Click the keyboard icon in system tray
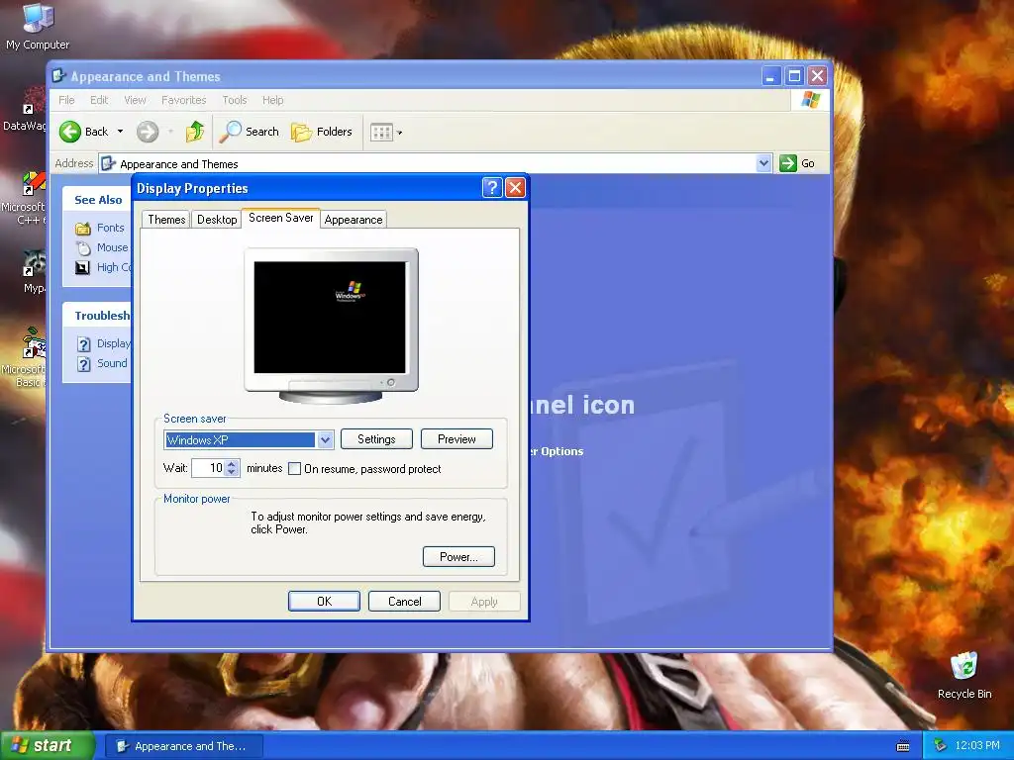 point(903,746)
